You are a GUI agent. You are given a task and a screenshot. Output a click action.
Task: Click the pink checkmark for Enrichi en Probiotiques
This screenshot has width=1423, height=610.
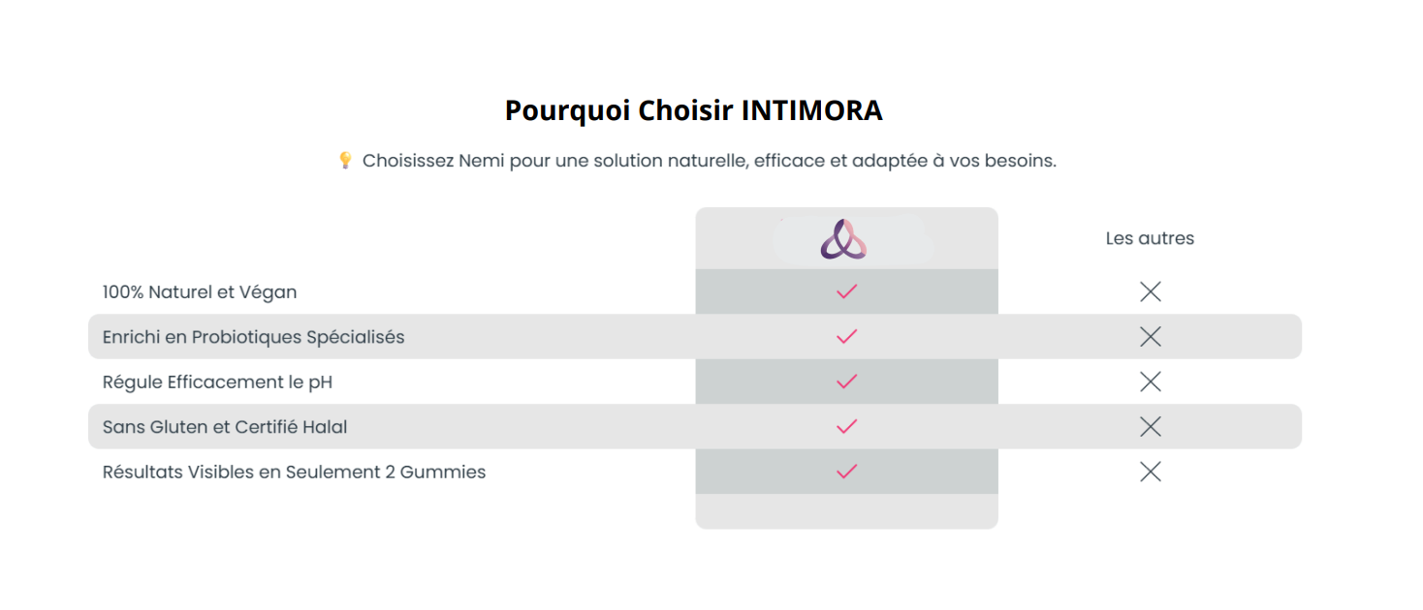pos(846,337)
